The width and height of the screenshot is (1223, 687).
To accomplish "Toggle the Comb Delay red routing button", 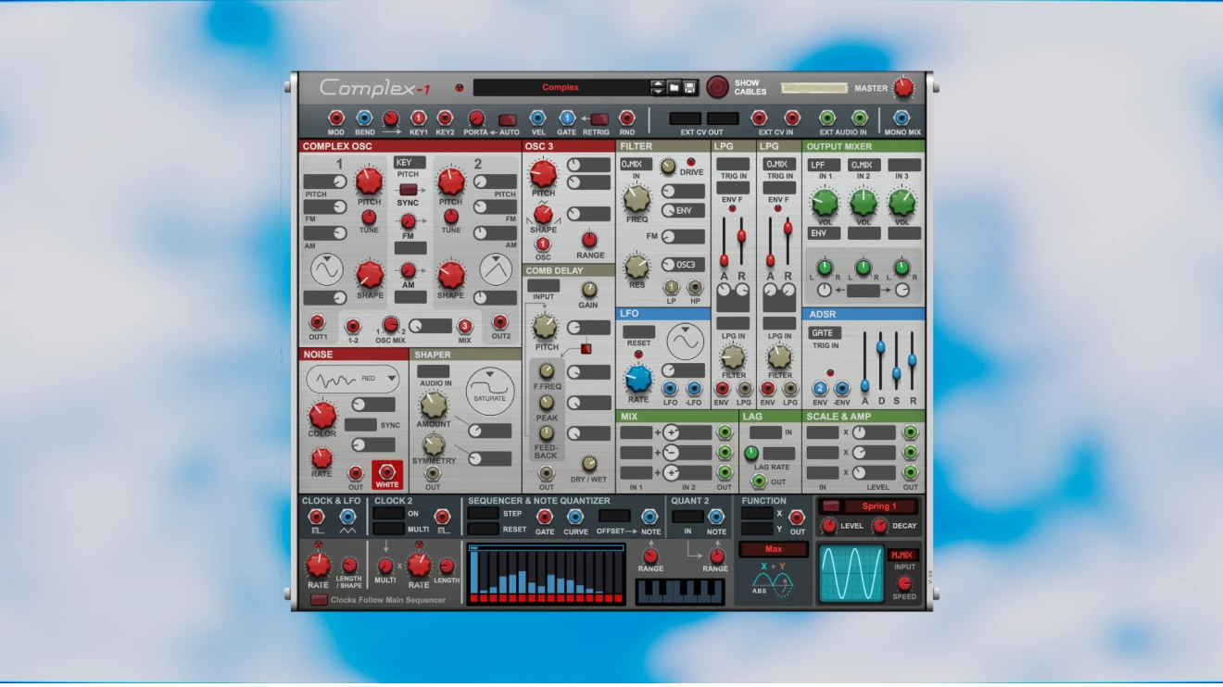I will [586, 349].
